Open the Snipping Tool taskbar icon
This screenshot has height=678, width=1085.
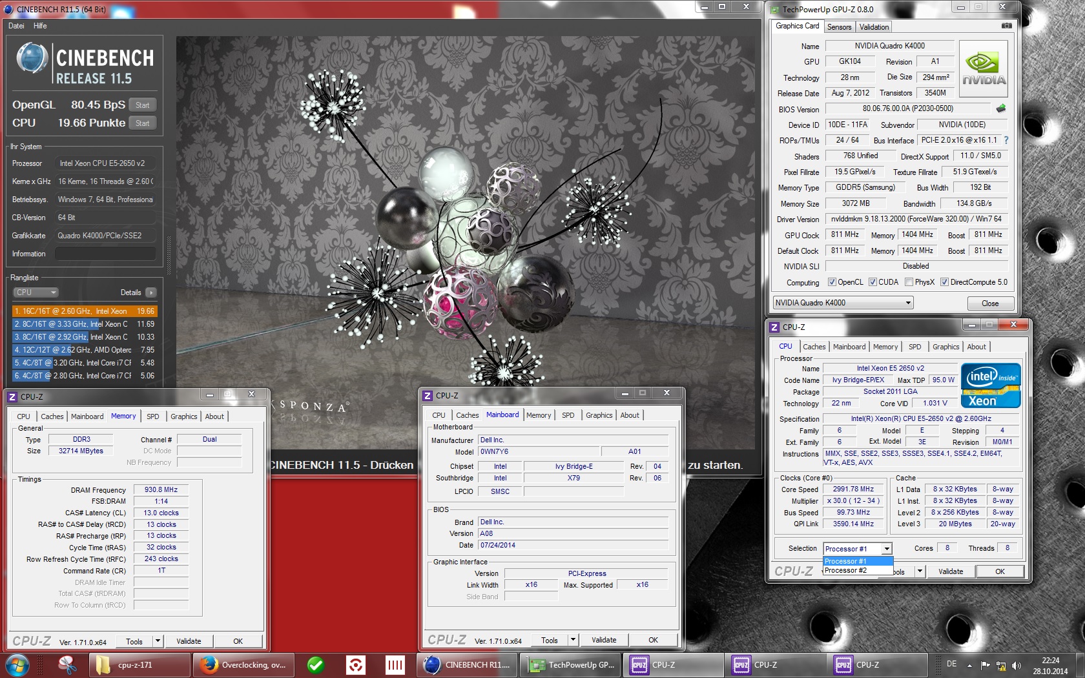(67, 664)
